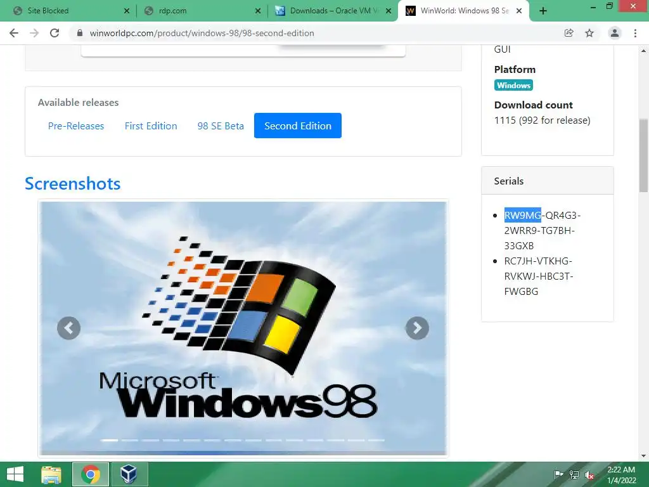Open File Explorer from taskbar

52,474
